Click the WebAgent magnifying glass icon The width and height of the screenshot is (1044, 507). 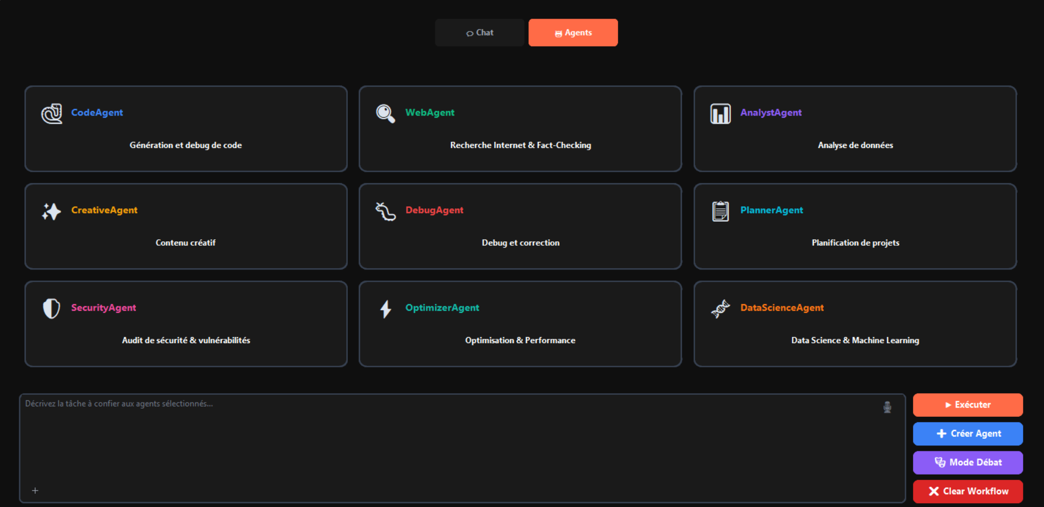385,114
